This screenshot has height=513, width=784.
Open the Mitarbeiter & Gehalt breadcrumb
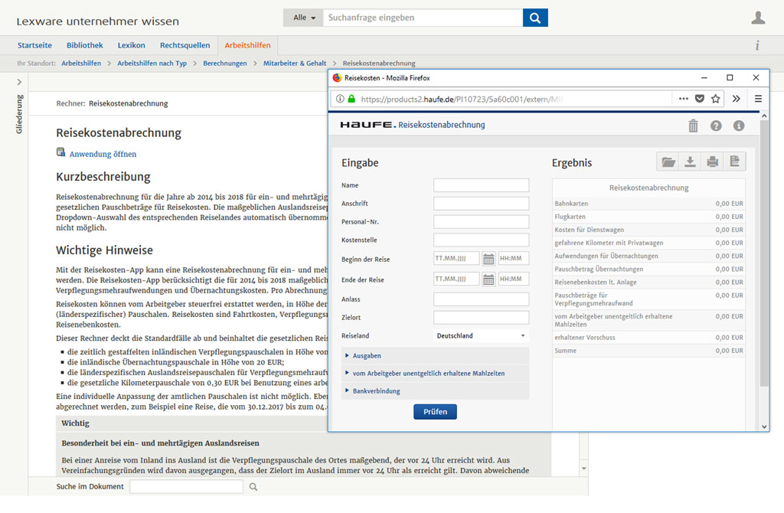tap(295, 64)
